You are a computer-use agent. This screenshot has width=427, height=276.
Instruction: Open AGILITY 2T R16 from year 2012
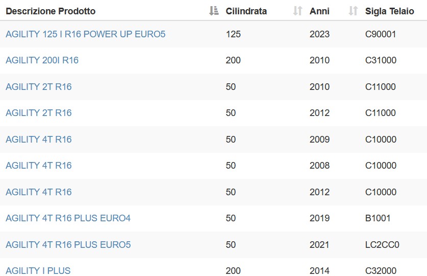(39, 113)
